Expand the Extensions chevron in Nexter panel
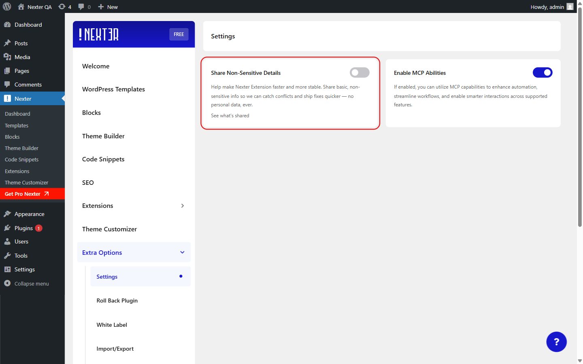Screen dimensions: 583x364 click(183, 206)
